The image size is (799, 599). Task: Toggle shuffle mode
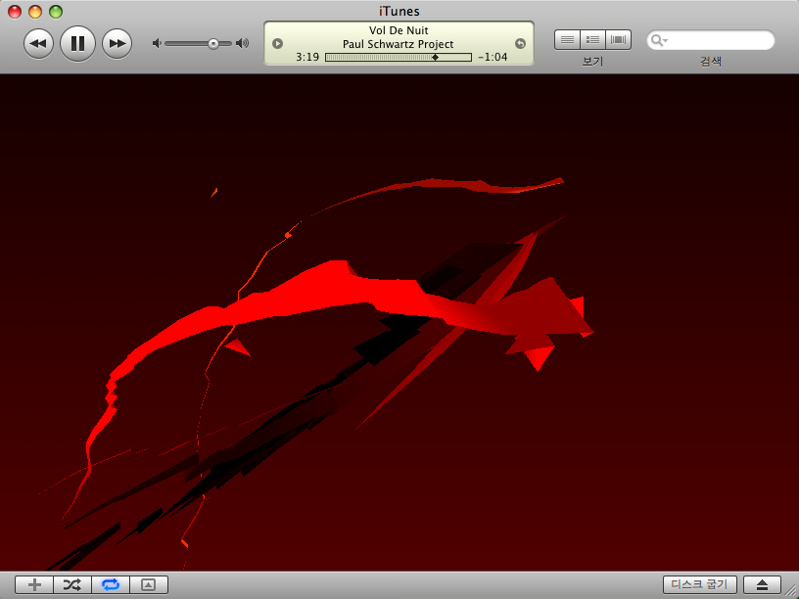(x=72, y=584)
